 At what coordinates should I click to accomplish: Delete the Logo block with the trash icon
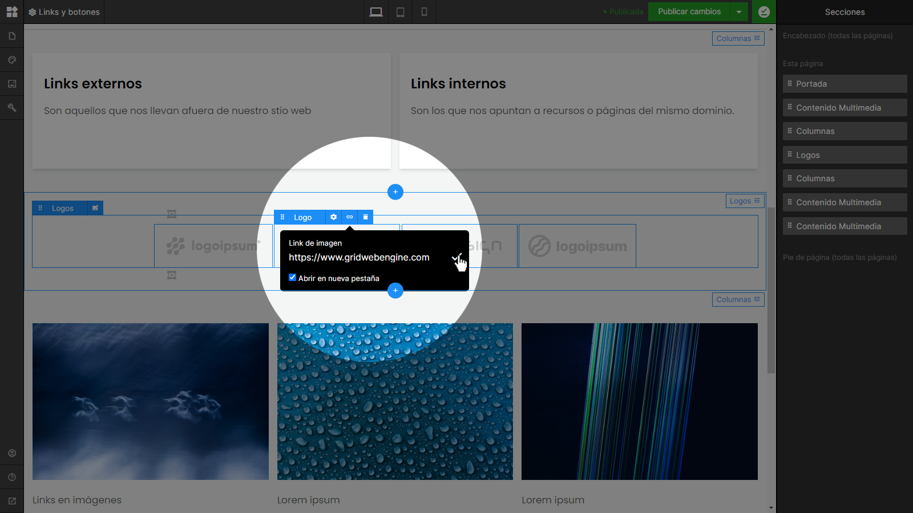pyautogui.click(x=366, y=217)
